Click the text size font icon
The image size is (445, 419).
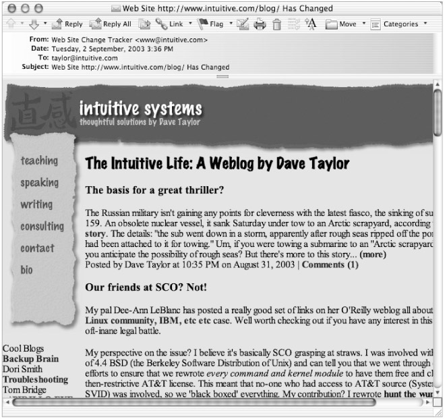coord(311,24)
